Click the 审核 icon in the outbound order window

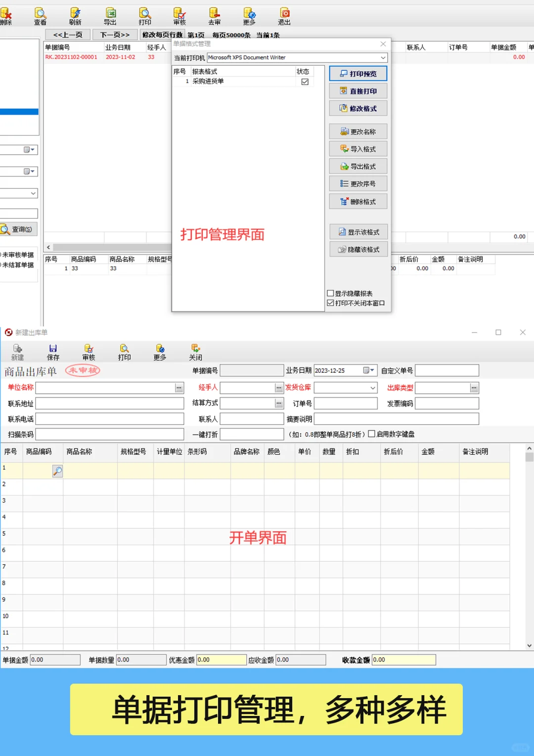pos(89,352)
